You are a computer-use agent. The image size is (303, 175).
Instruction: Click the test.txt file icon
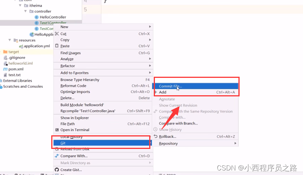(5, 75)
